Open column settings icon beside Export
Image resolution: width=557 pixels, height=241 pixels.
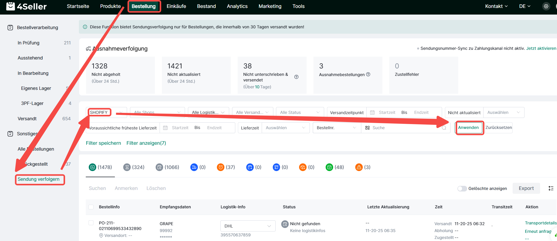click(551, 188)
